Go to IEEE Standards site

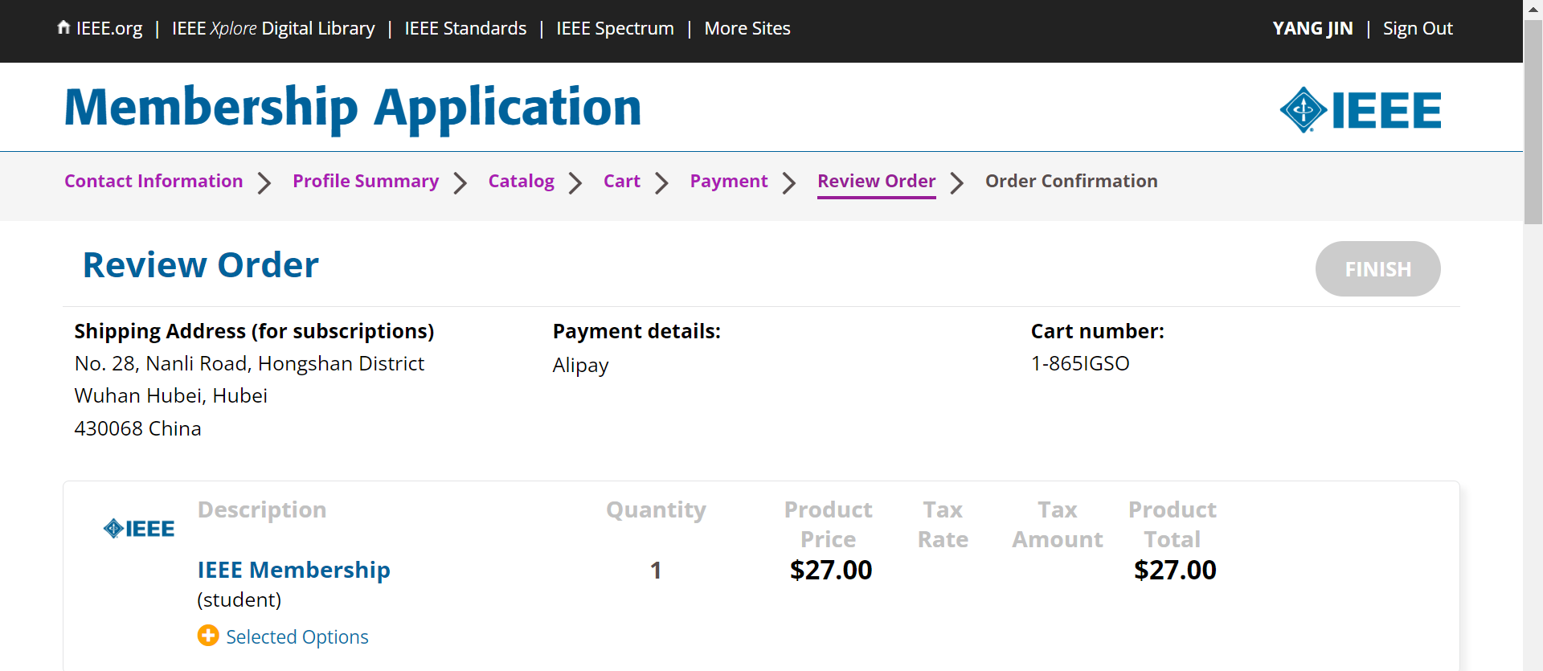[465, 28]
